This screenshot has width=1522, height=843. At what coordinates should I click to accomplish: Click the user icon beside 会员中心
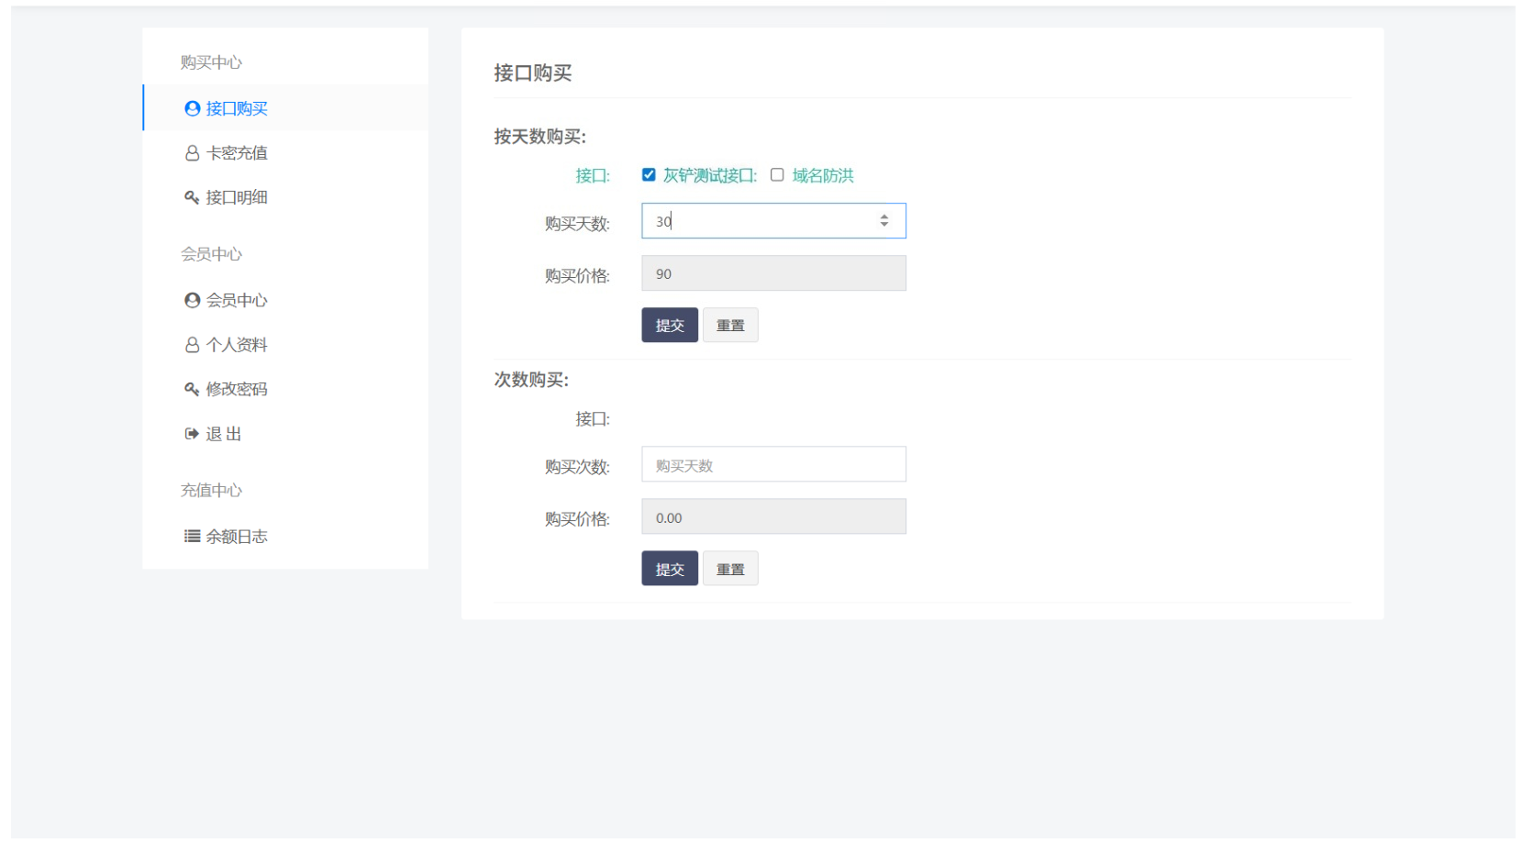coord(192,300)
